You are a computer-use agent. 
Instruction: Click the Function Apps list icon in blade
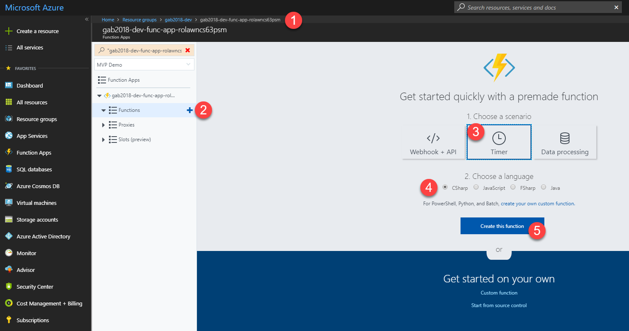pos(101,80)
